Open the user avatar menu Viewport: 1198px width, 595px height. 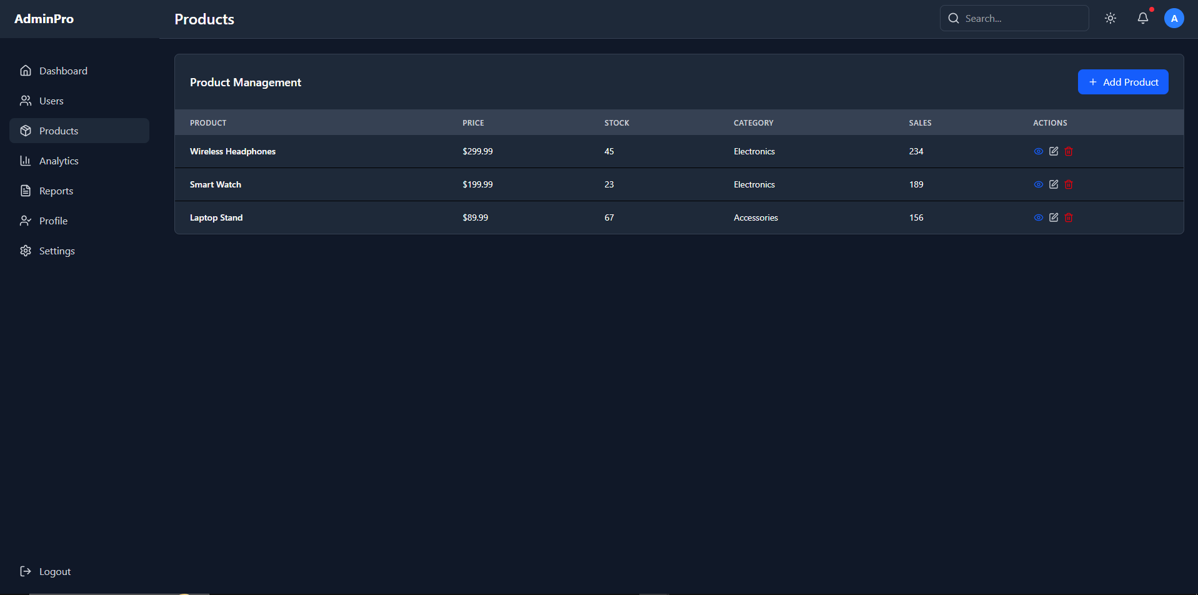(1174, 18)
